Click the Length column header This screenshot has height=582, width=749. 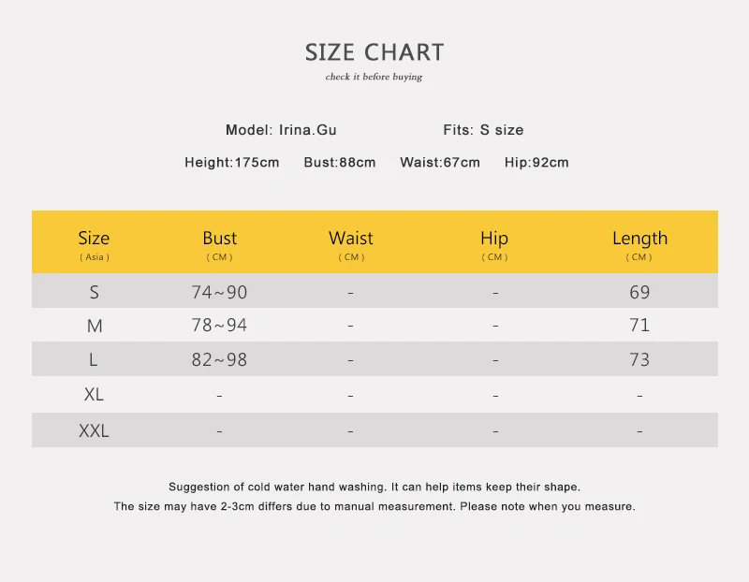(639, 245)
